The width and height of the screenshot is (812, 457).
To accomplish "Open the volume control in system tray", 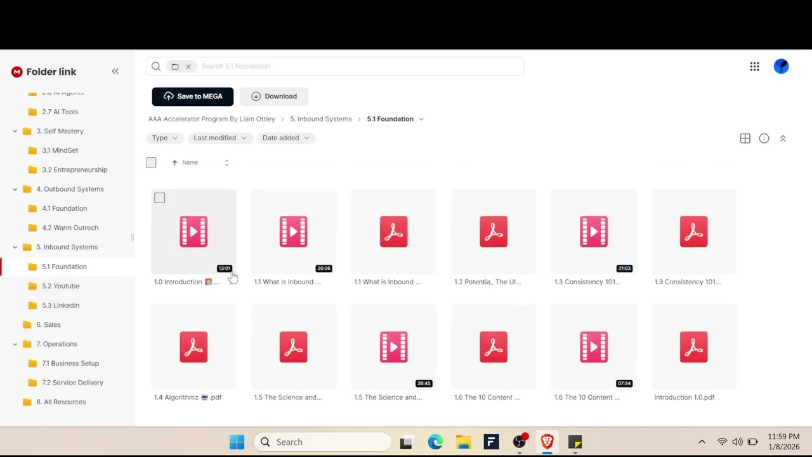I will point(737,442).
